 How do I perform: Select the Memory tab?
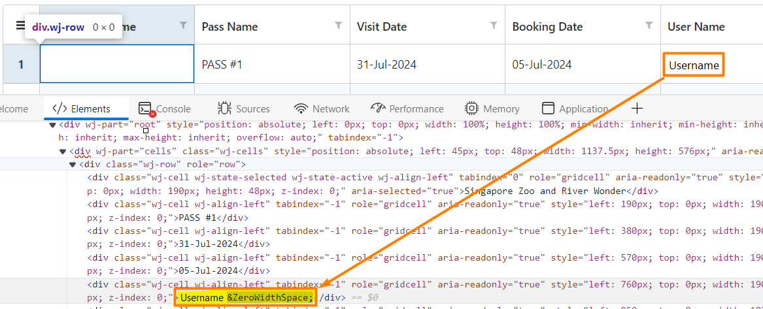click(492, 109)
